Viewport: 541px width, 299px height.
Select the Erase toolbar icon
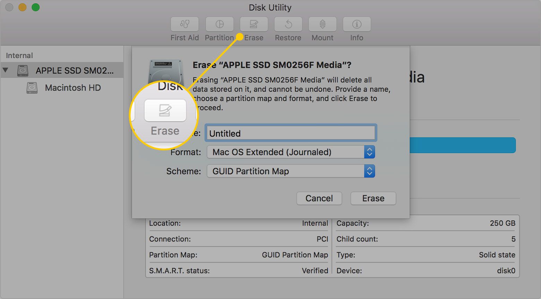[254, 24]
